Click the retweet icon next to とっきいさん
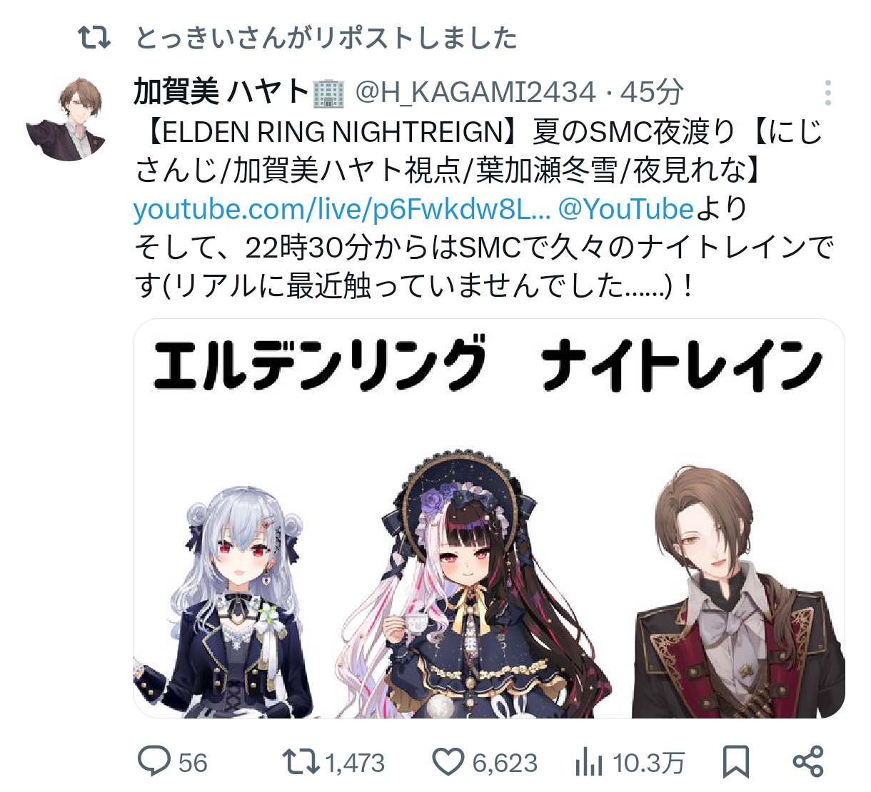This screenshot has width=871, height=792. click(94, 37)
